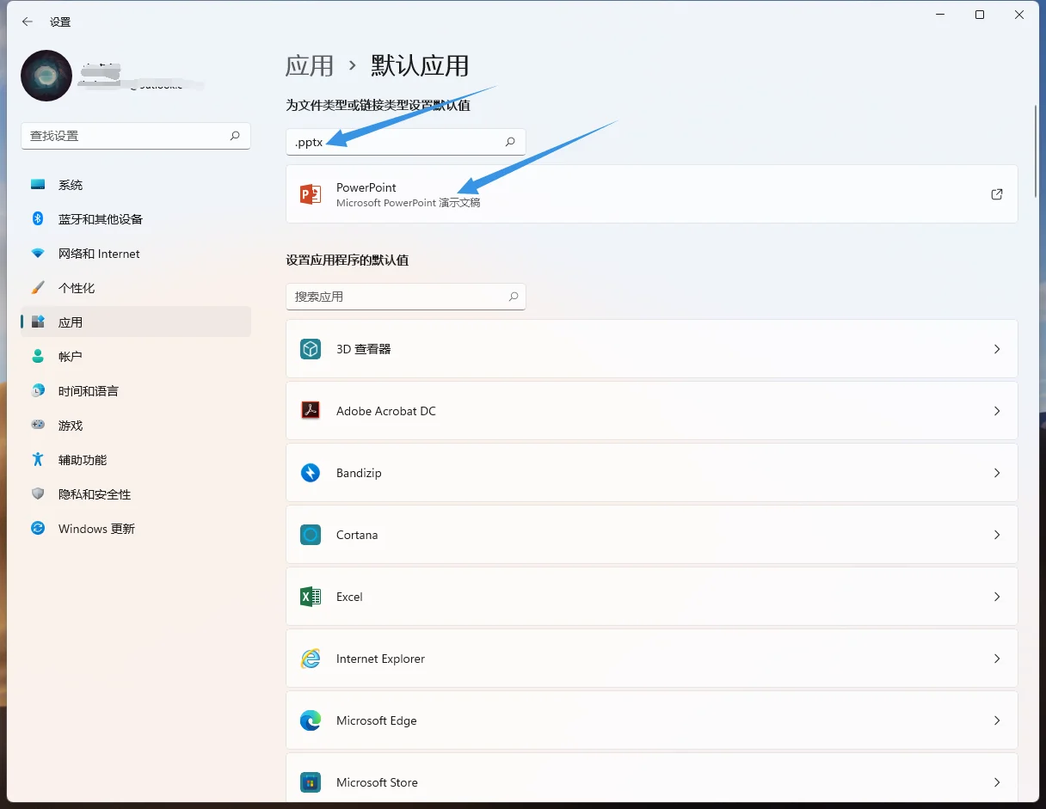The image size is (1046, 809).
Task: Click the user avatar picture
Action: (45, 76)
